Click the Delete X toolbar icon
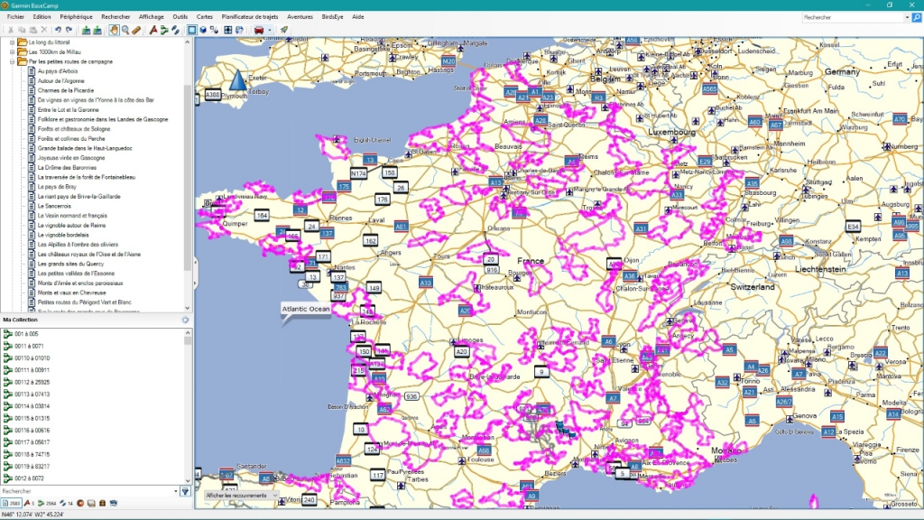Screen dimensions: 924x520 pos(44,30)
